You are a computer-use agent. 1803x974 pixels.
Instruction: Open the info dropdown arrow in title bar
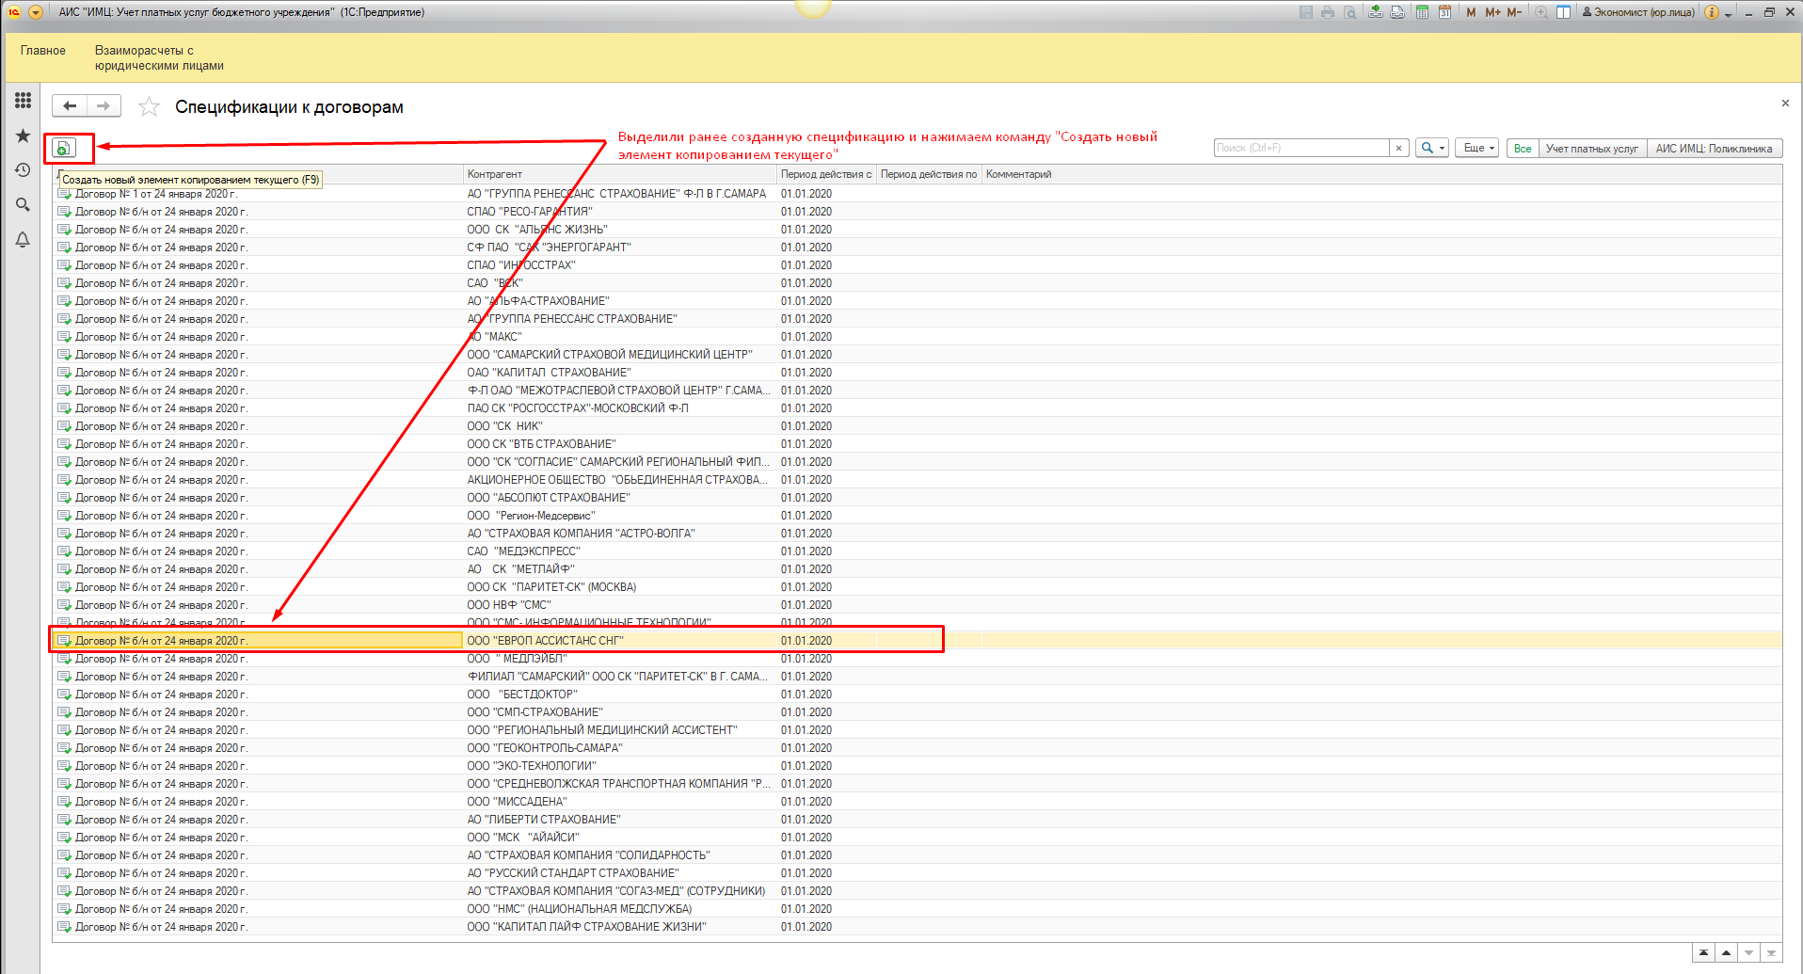pyautogui.click(x=1729, y=14)
